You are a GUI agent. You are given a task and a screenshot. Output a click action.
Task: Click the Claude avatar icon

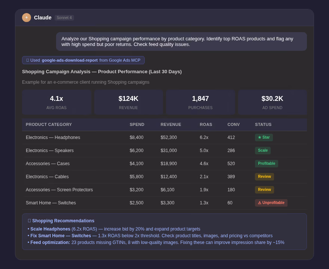coord(27,18)
